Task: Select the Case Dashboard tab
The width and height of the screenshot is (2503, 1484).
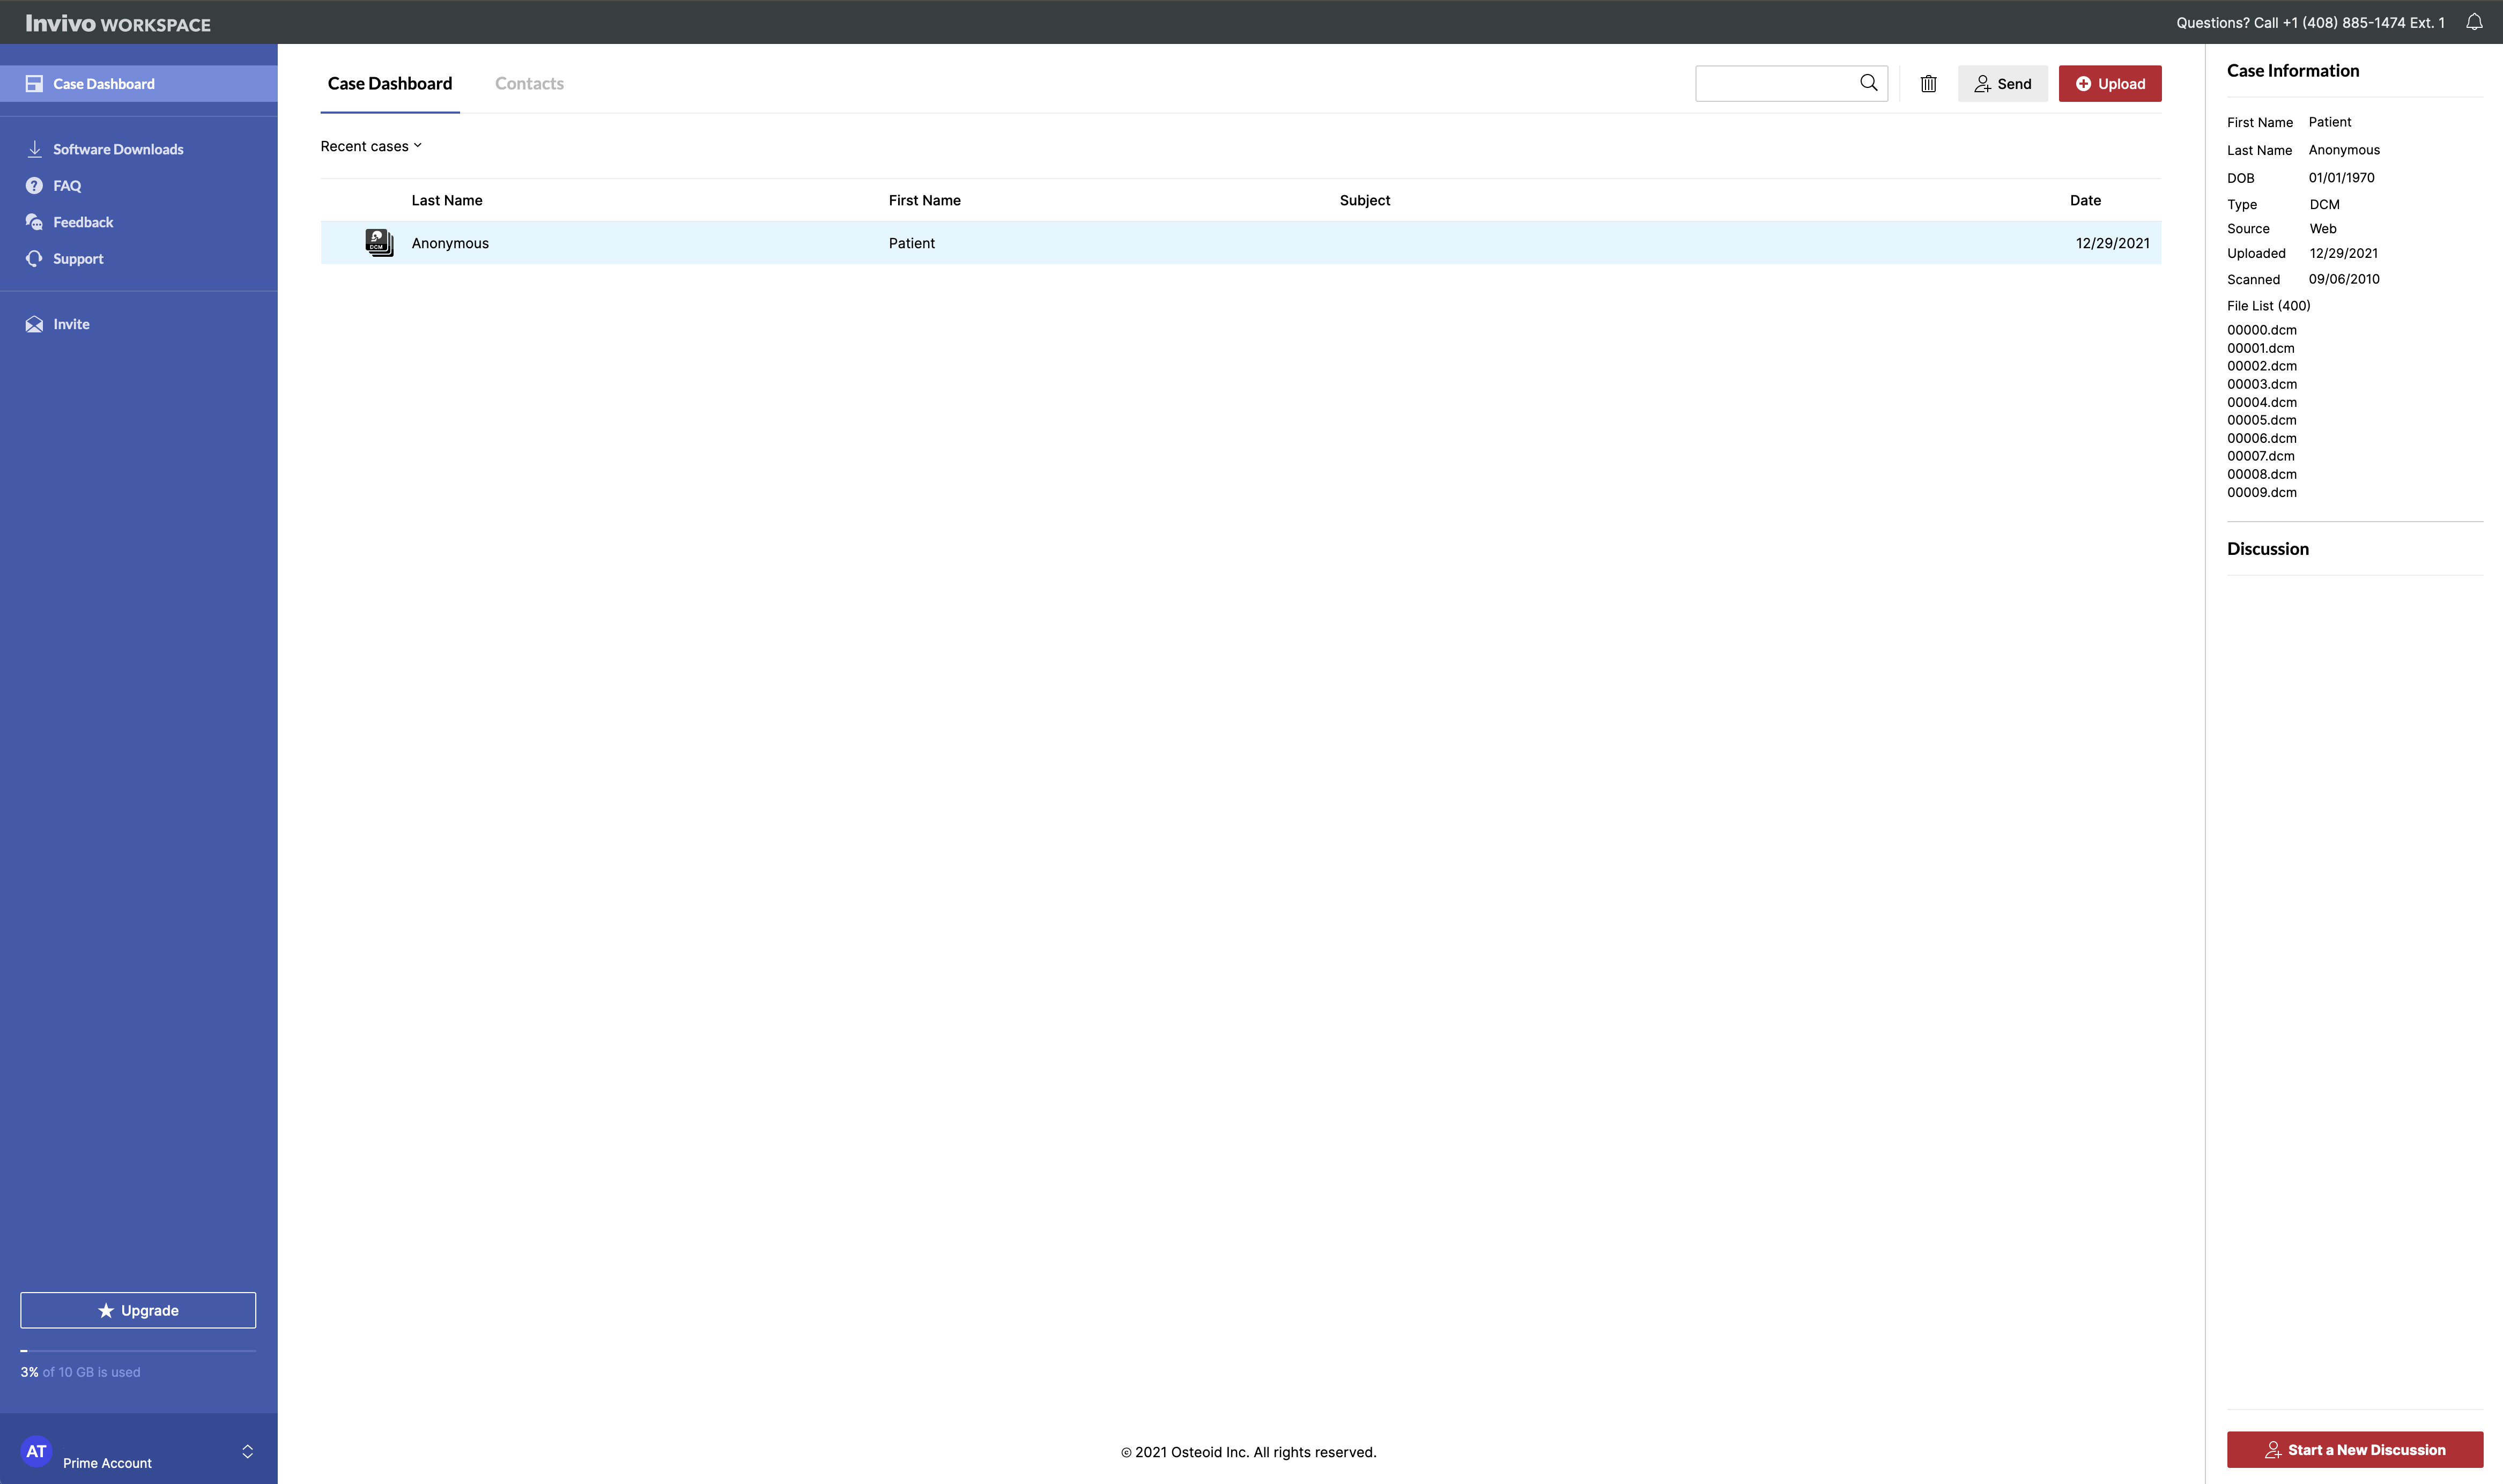Action: pyautogui.click(x=389, y=83)
